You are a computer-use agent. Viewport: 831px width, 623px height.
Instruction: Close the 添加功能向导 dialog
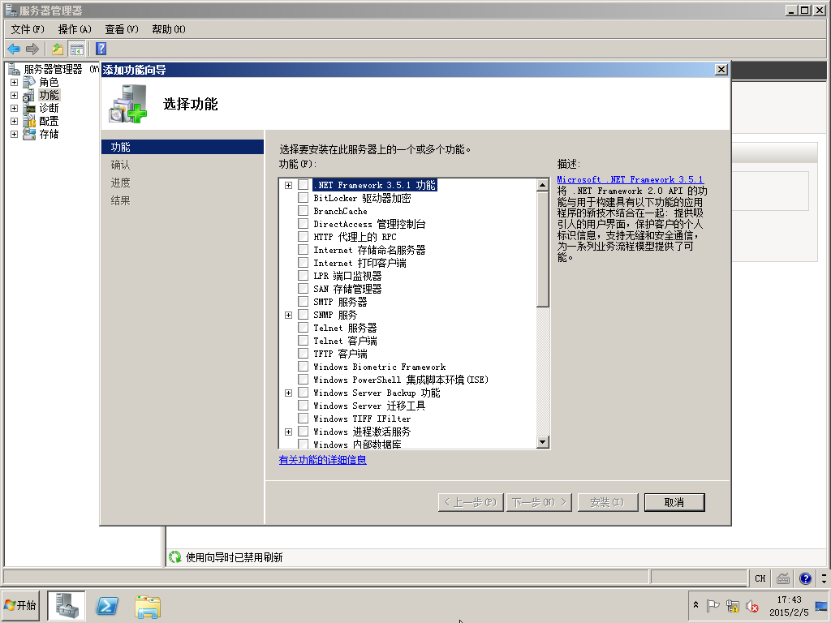point(721,70)
